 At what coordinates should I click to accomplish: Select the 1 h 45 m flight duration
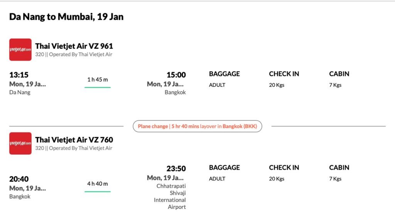pyautogui.click(x=98, y=80)
